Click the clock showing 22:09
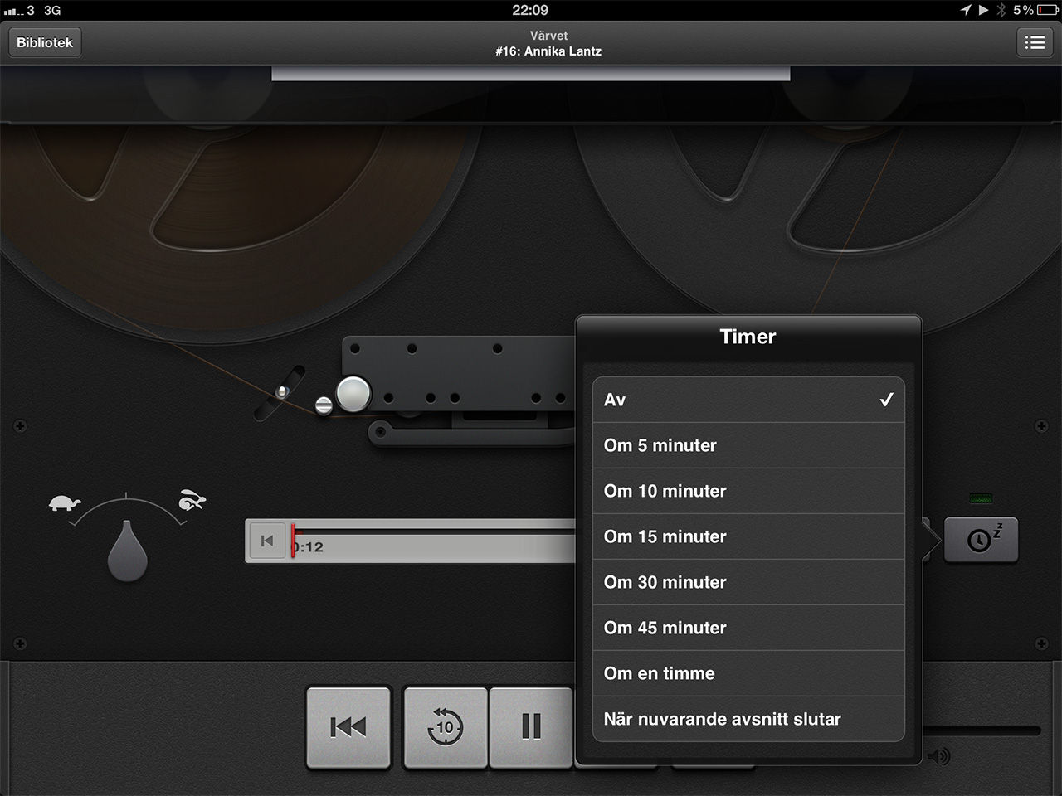The image size is (1062, 796). click(x=530, y=10)
